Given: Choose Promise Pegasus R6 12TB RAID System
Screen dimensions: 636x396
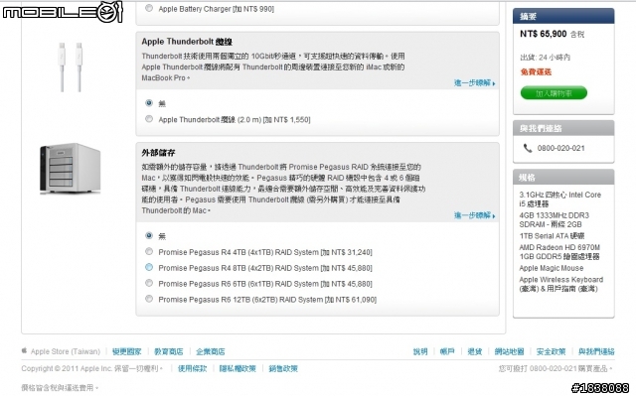Looking at the screenshot, I should click(149, 299).
